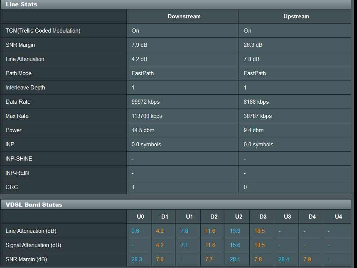Click the Interleave Depth row label
Image resolution: width=357 pixels, height=268 pixels.
click(25, 88)
